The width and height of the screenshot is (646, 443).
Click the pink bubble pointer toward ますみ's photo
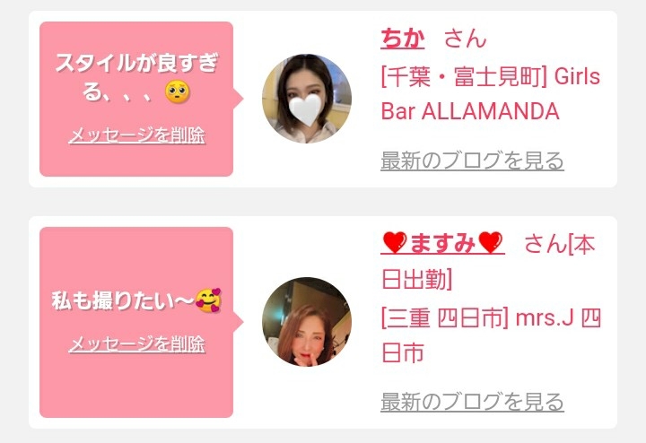[239, 322]
